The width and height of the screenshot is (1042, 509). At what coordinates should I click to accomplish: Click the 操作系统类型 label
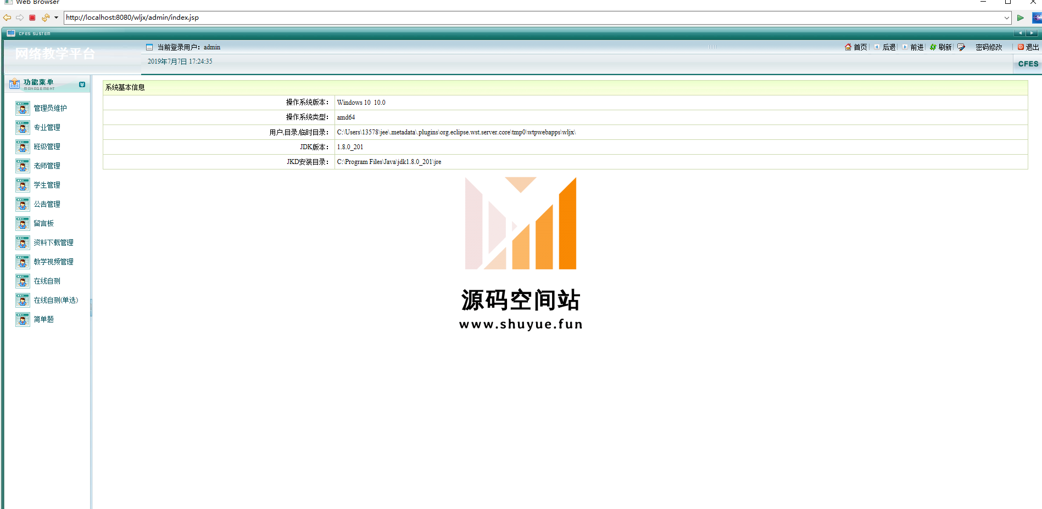[308, 117]
